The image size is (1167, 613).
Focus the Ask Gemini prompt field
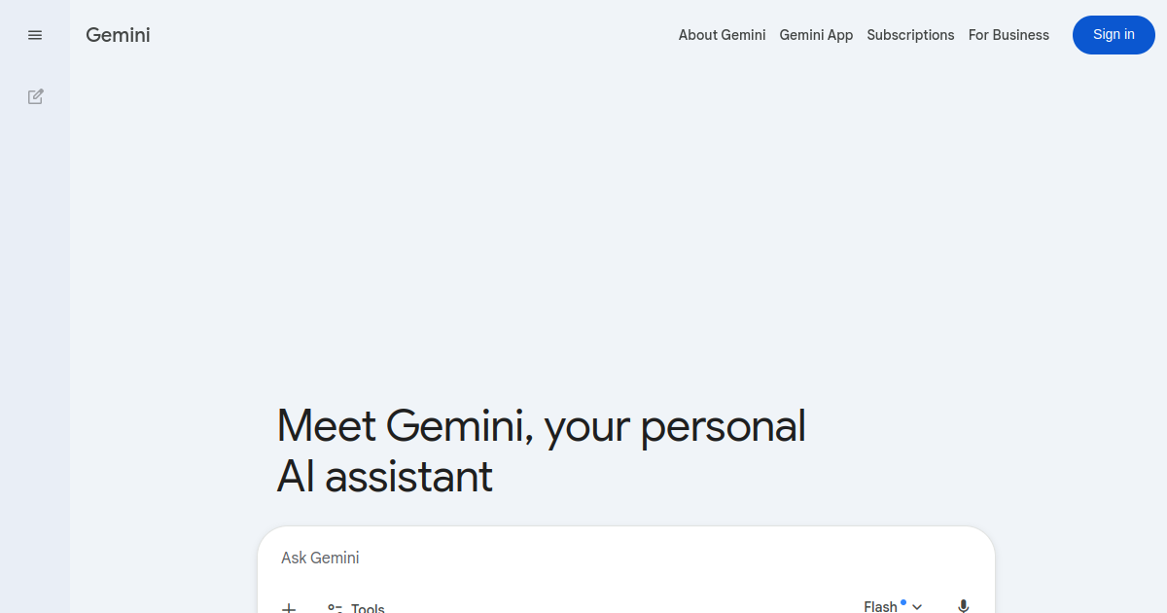tap(320, 558)
